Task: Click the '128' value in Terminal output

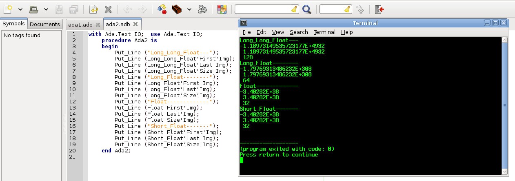Action: click(248, 57)
